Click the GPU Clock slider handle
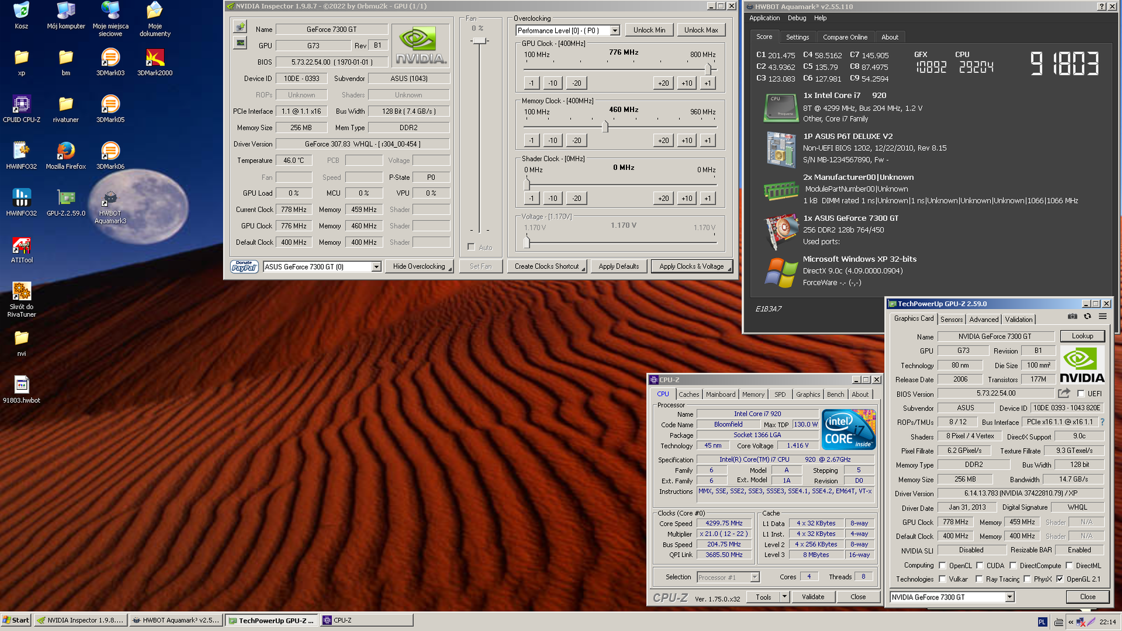This screenshot has height=631, width=1122. click(708, 69)
